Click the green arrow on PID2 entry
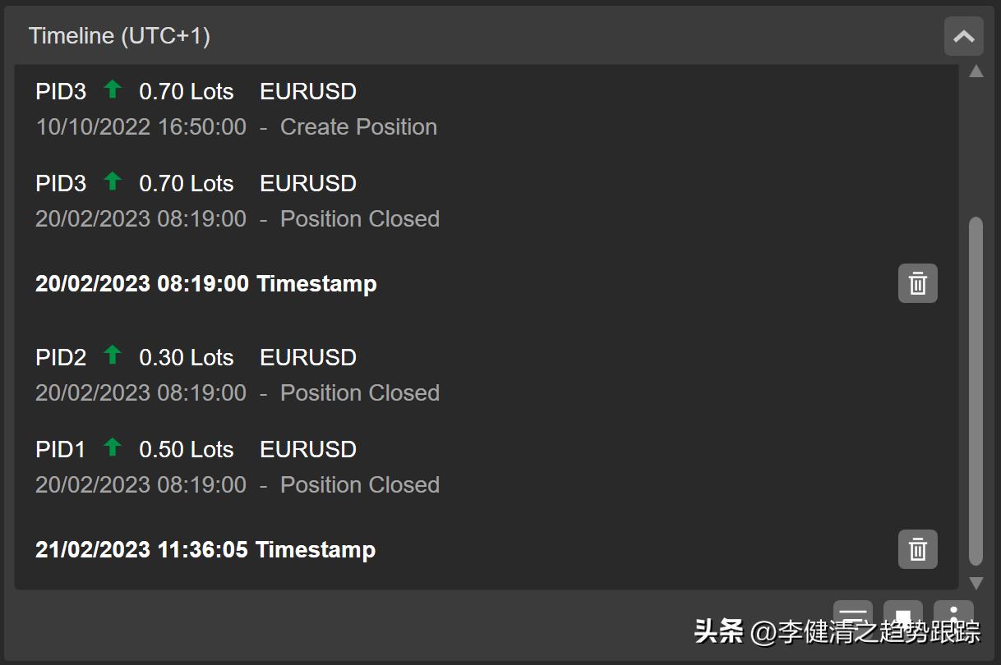Viewport: 1001px width, 665px height. pos(113,356)
